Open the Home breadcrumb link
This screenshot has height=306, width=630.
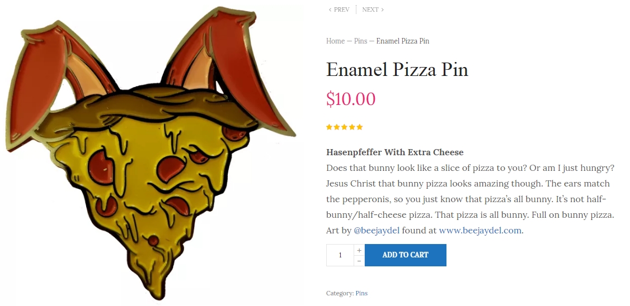pos(335,41)
